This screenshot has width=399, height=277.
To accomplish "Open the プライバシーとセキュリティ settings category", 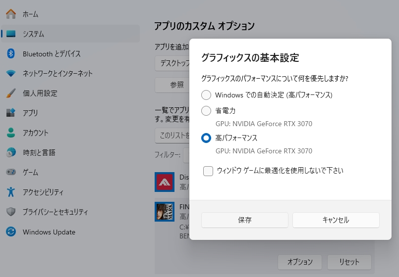I will (56, 212).
